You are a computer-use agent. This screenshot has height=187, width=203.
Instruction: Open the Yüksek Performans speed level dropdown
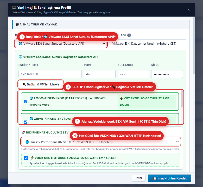101,142
